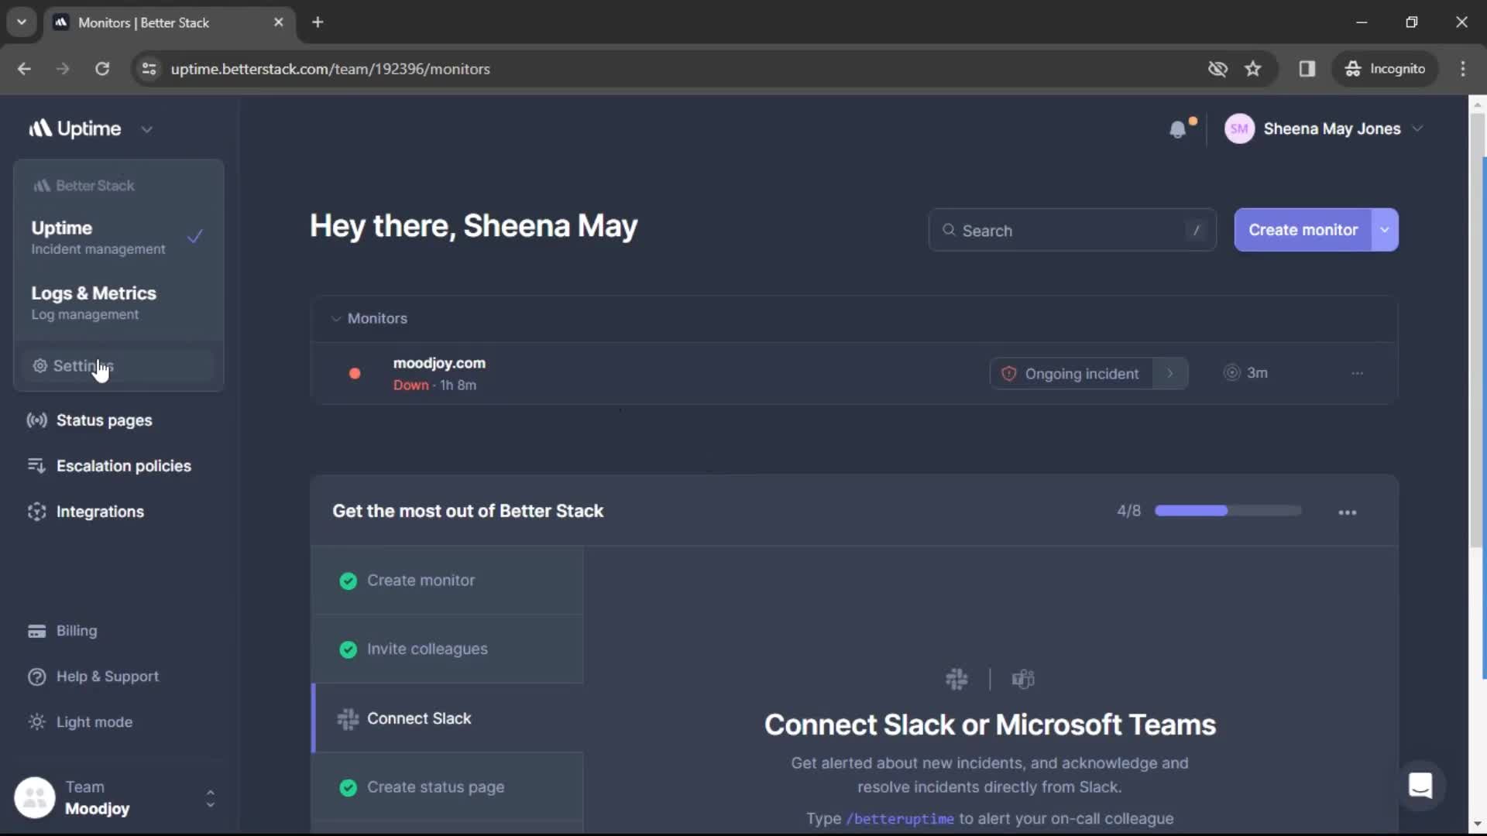Click the Ongoing incident button

(x=1072, y=374)
